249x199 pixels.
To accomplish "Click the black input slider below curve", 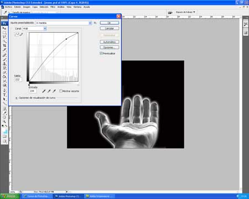I will pyautogui.click(x=29, y=85).
